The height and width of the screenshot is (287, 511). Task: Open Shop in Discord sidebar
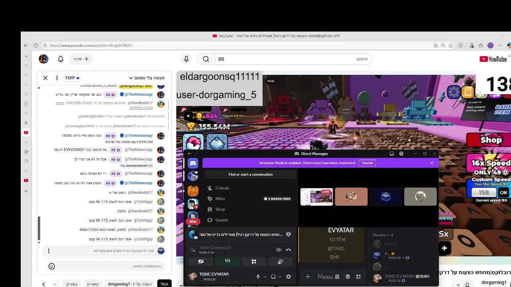click(250, 209)
